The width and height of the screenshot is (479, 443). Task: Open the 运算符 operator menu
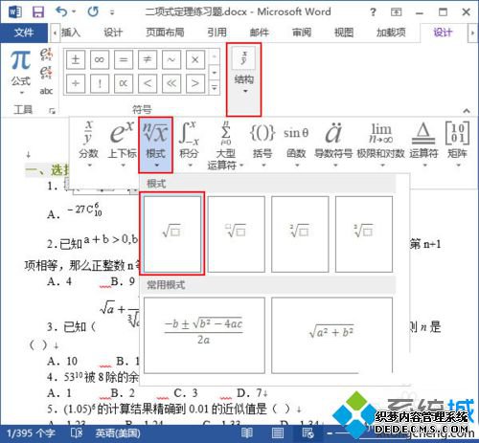(x=423, y=144)
